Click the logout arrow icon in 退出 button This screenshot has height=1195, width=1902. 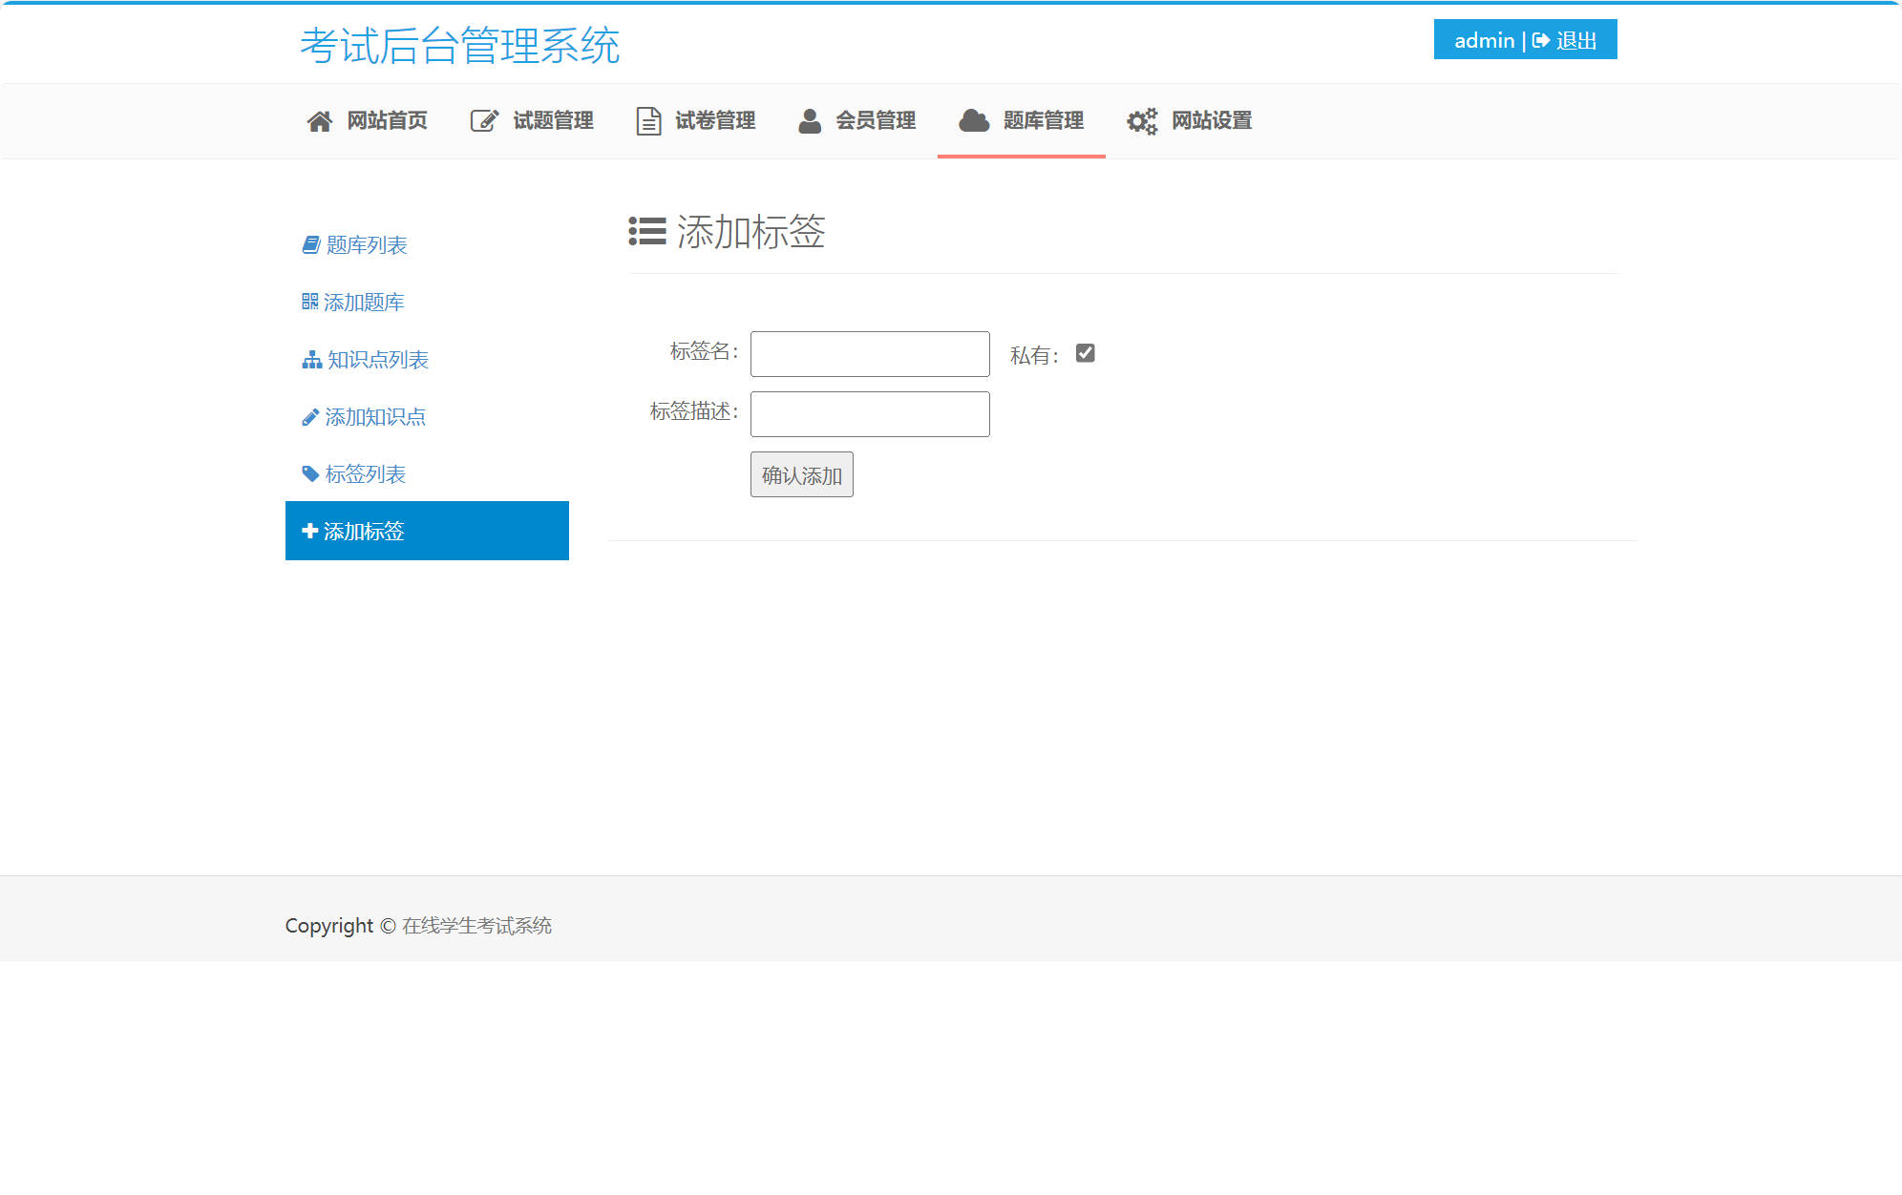click(x=1541, y=40)
